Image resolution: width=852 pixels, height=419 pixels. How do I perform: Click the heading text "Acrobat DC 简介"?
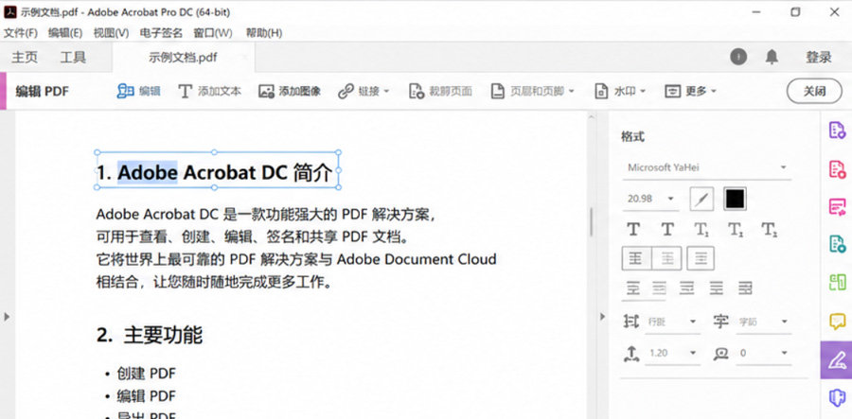257,172
